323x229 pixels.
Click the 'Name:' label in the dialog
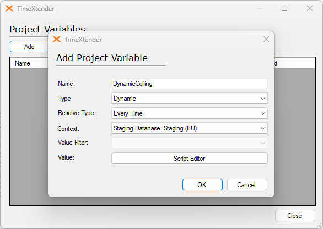[x=66, y=84]
